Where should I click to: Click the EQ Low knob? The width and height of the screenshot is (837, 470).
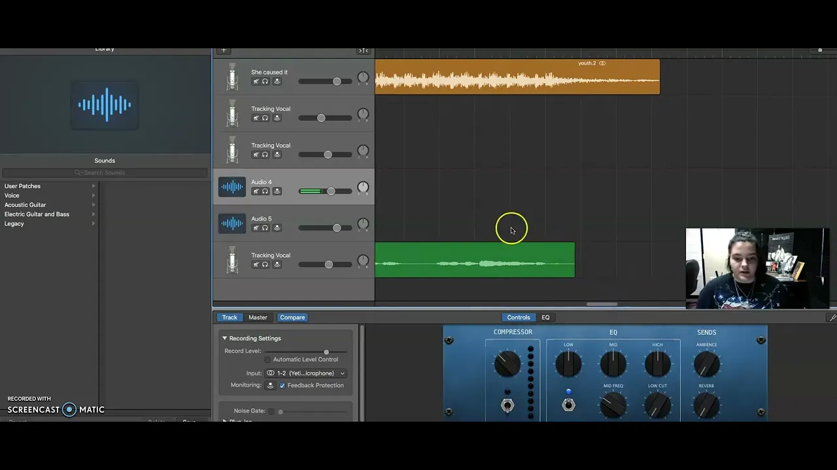click(568, 363)
